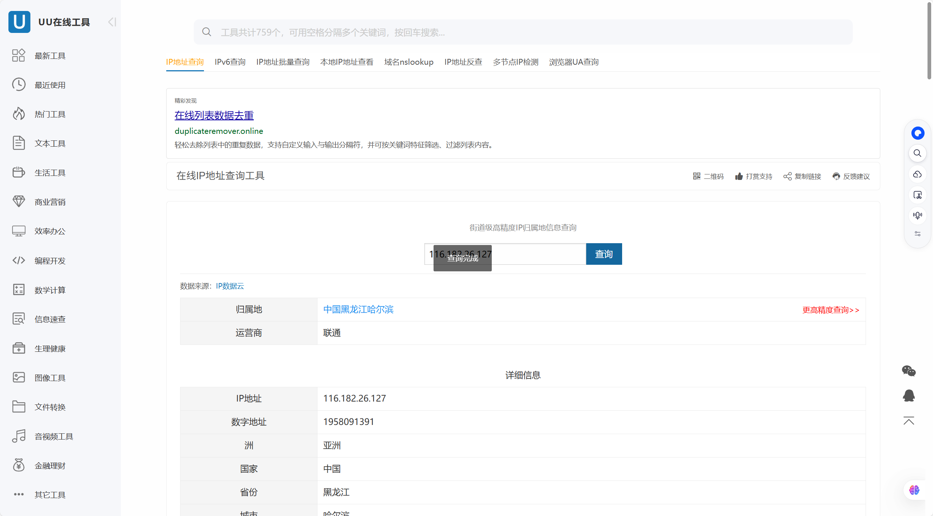Click the 打赏支持 thumbs-up icon
Screen dimensions: 933x516
coord(739,176)
